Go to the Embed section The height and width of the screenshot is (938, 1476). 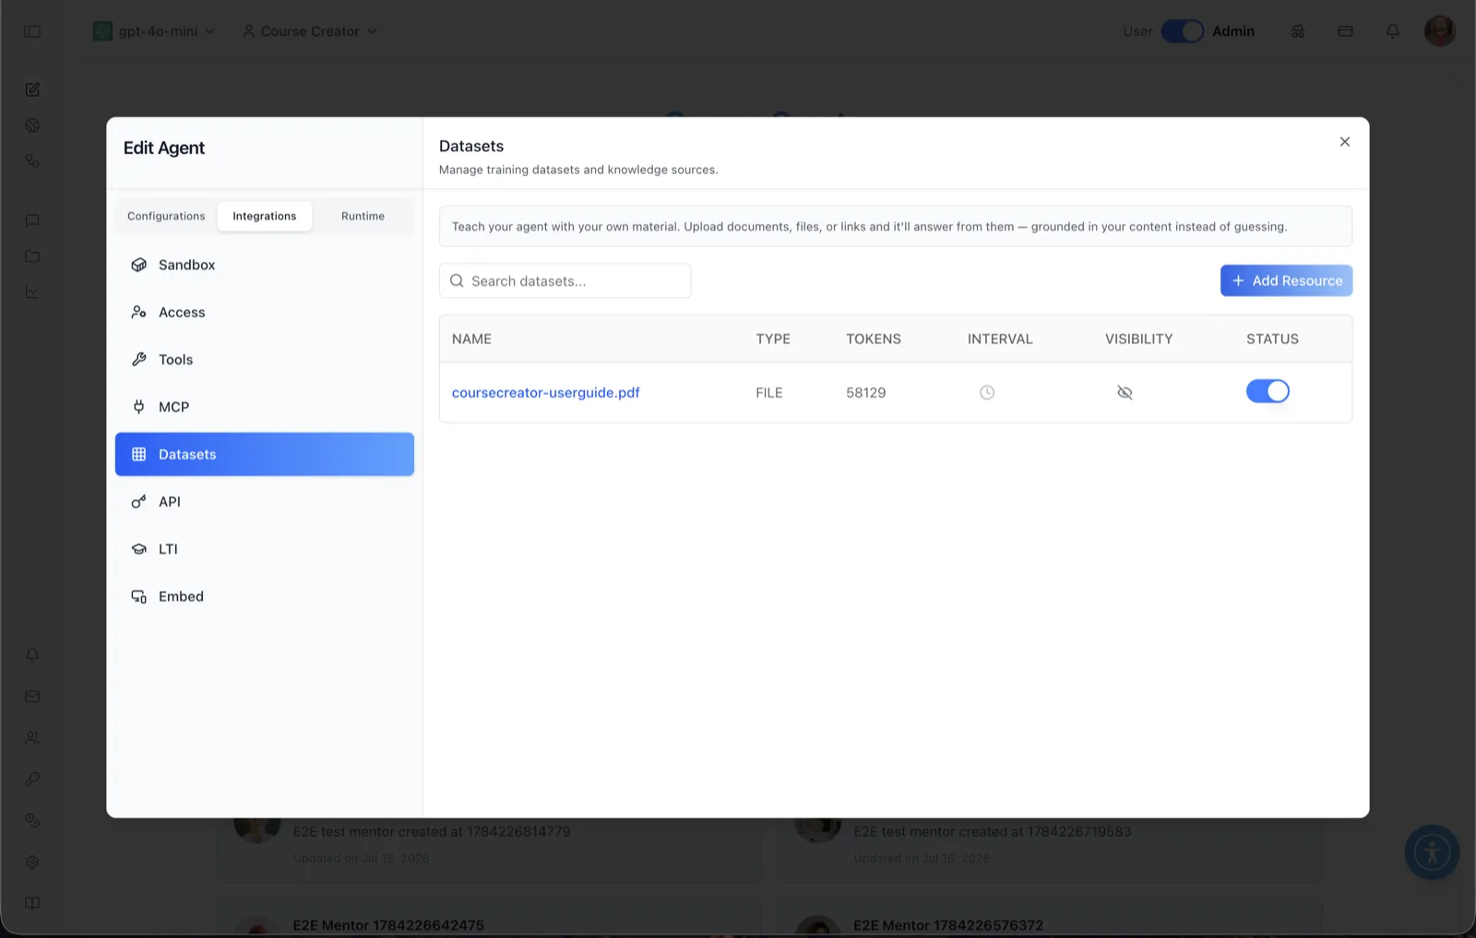[265, 597]
